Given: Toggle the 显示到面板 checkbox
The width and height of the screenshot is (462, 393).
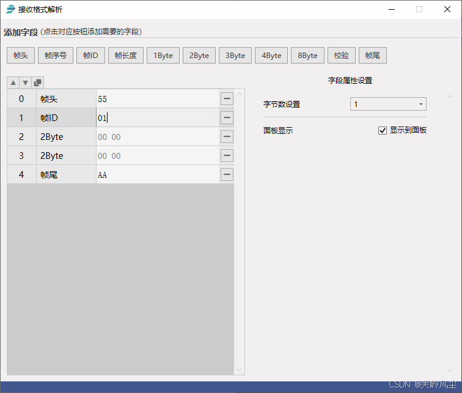Looking at the screenshot, I should click(x=383, y=130).
